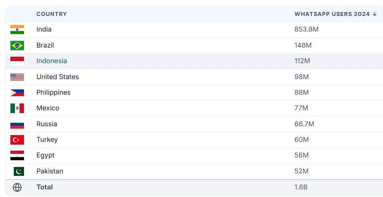
Task: Click the 1.6B total value
Action: (x=301, y=187)
